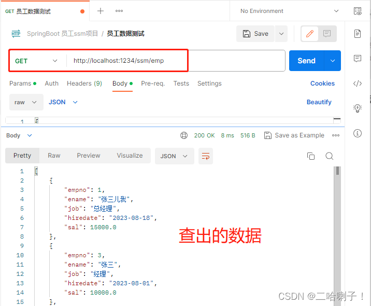371x306 pixels.
Task: Click the "经理" job value on line 12
Action: 100,274
